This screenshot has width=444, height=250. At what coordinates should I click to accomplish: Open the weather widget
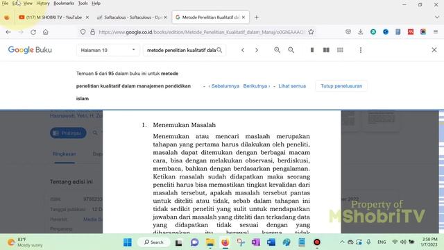pos(25,242)
